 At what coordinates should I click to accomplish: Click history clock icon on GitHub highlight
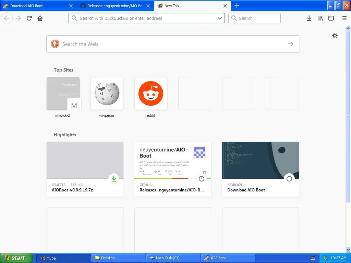point(202,179)
